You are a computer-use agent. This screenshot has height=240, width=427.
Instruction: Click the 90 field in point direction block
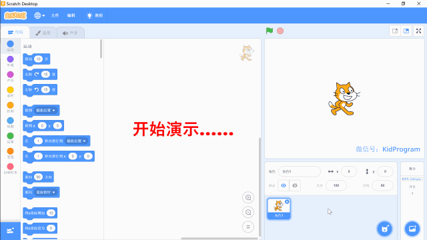[39, 177]
